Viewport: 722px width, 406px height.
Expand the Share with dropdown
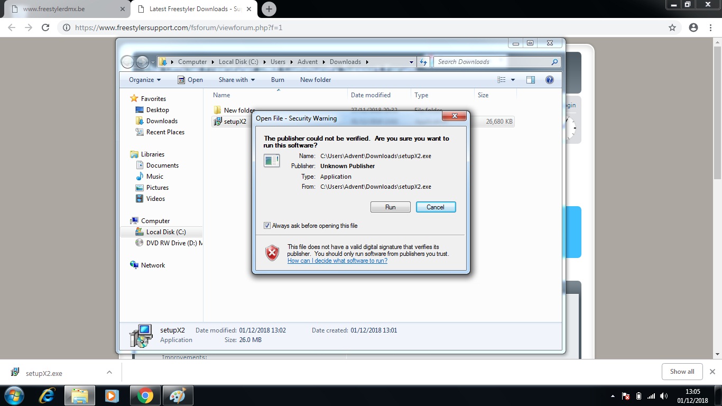pyautogui.click(x=236, y=80)
